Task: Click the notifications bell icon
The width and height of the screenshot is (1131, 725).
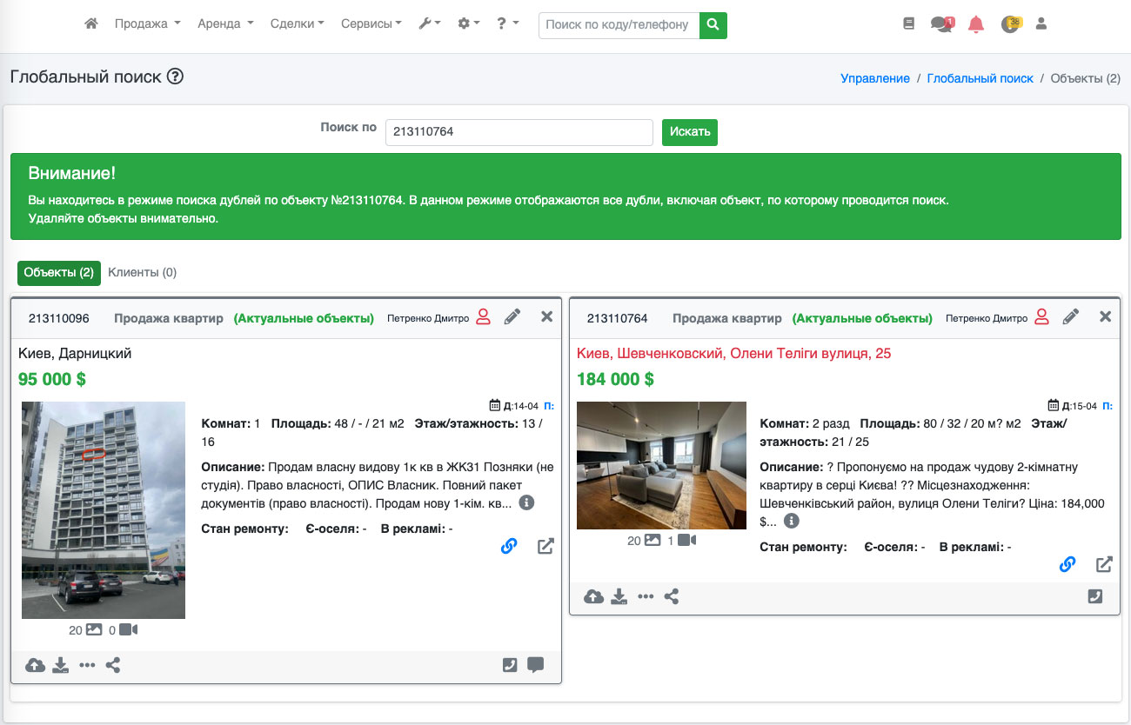Action: tap(976, 24)
